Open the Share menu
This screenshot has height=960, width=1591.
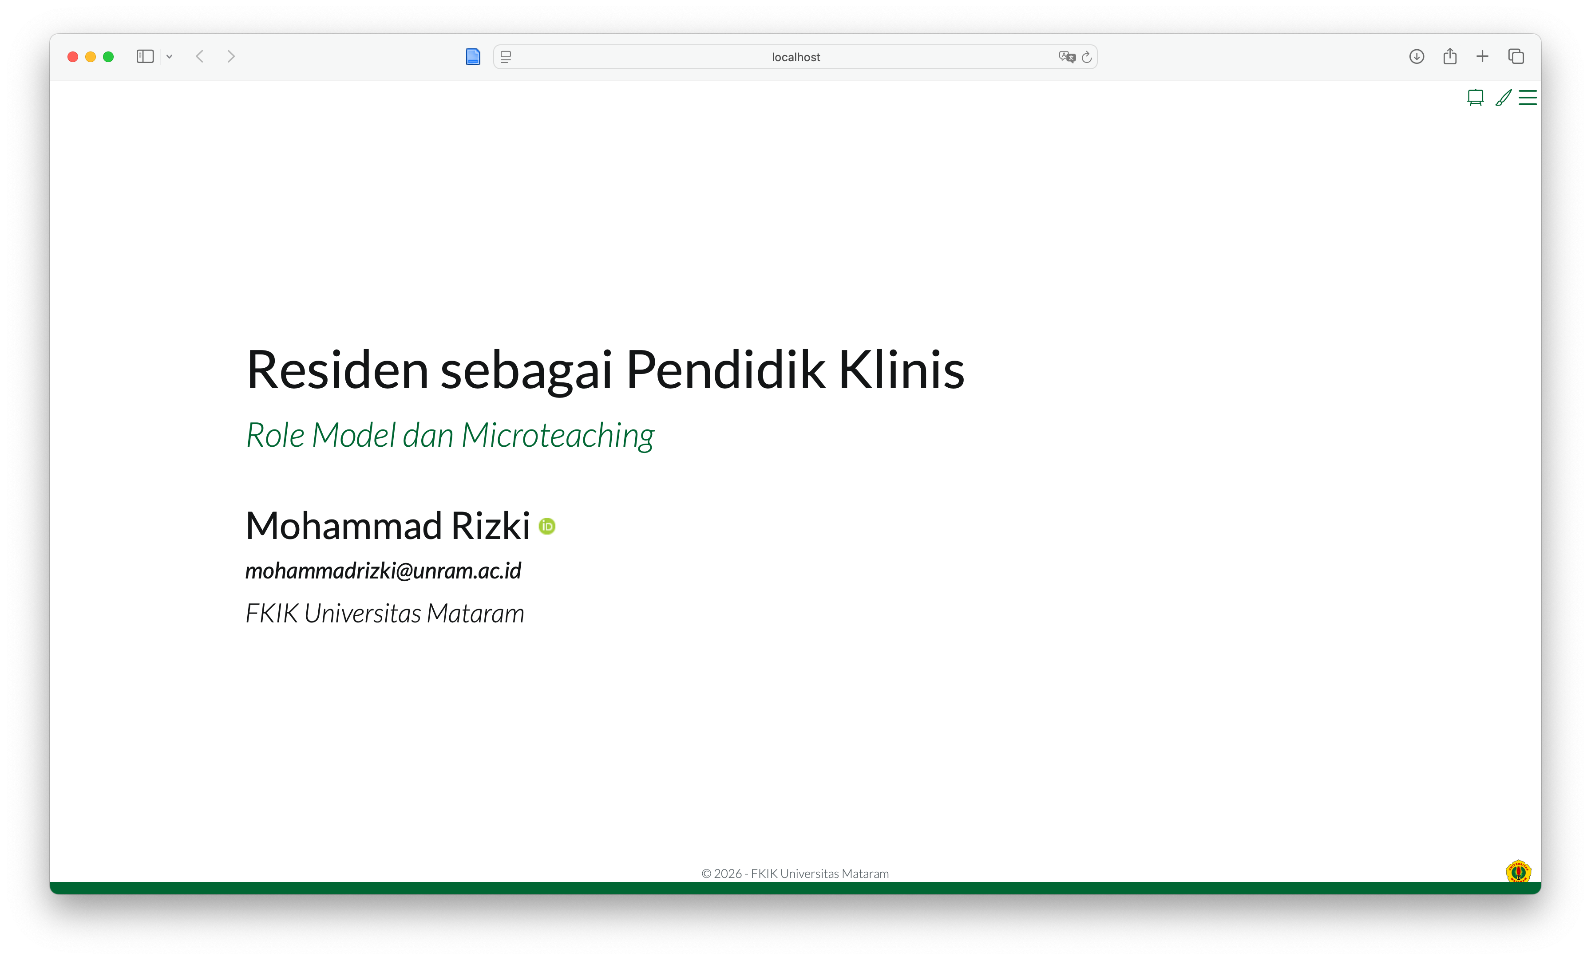pos(1449,57)
